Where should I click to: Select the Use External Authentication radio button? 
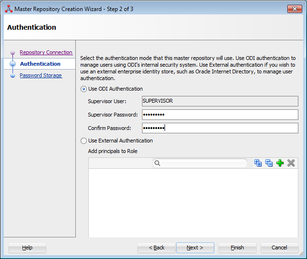[83, 141]
